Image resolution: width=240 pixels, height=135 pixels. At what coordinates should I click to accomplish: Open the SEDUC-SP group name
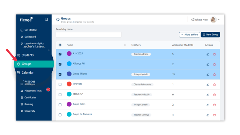tap(78, 94)
